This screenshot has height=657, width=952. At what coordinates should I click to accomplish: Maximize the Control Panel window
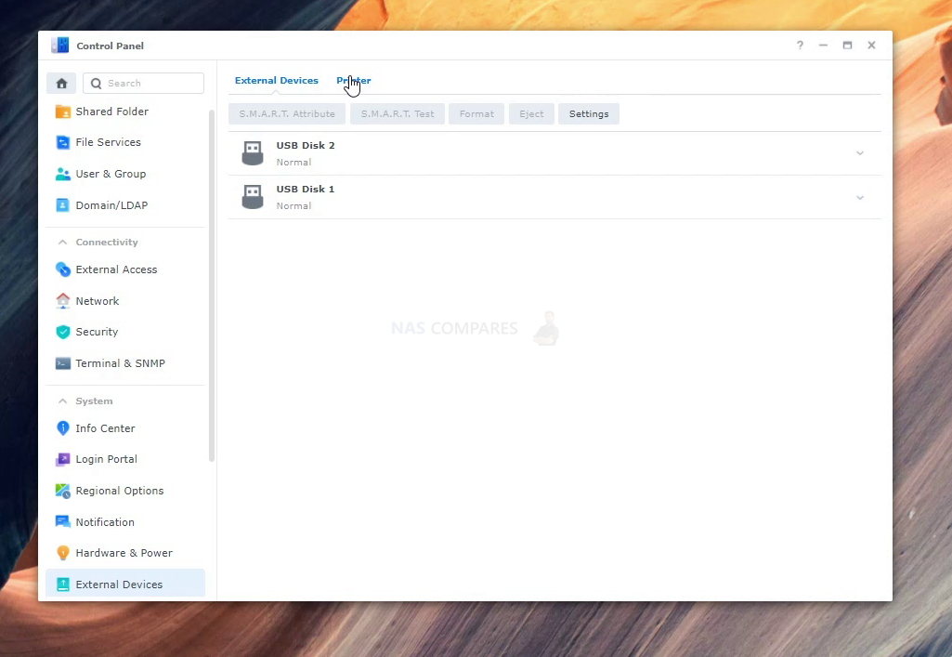pyautogui.click(x=848, y=45)
